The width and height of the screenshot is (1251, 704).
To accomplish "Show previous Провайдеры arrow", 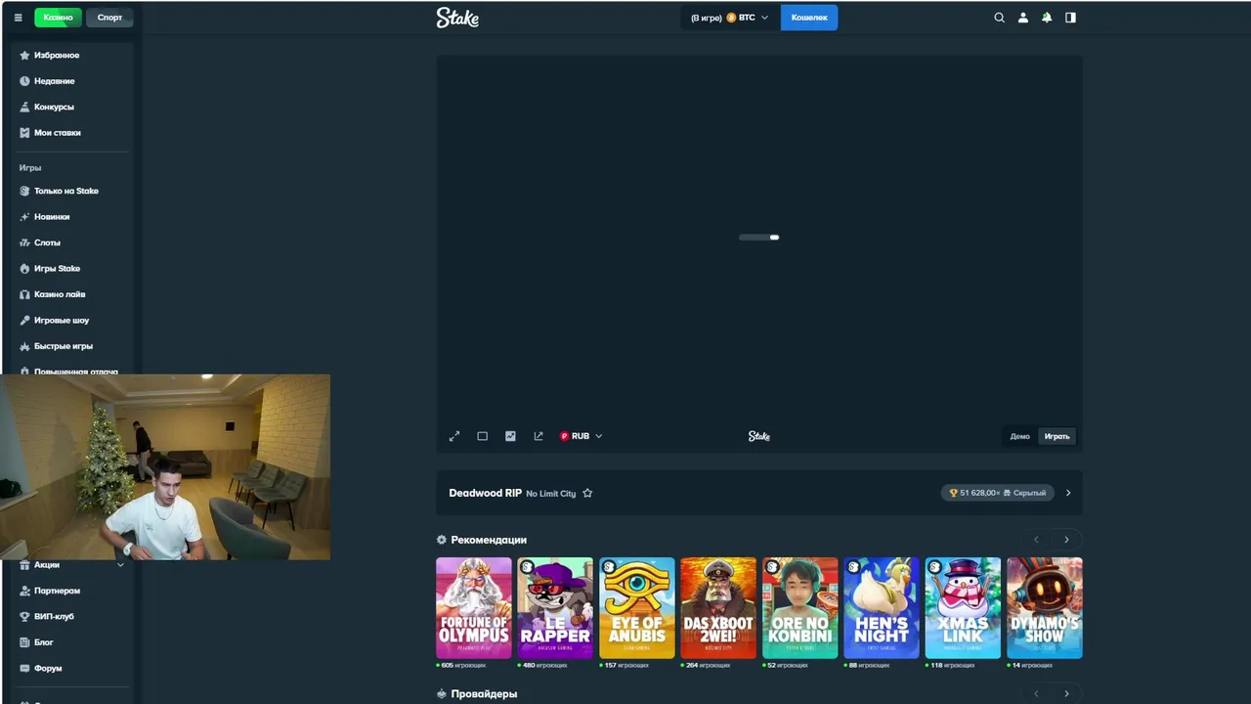I will [x=1036, y=694].
